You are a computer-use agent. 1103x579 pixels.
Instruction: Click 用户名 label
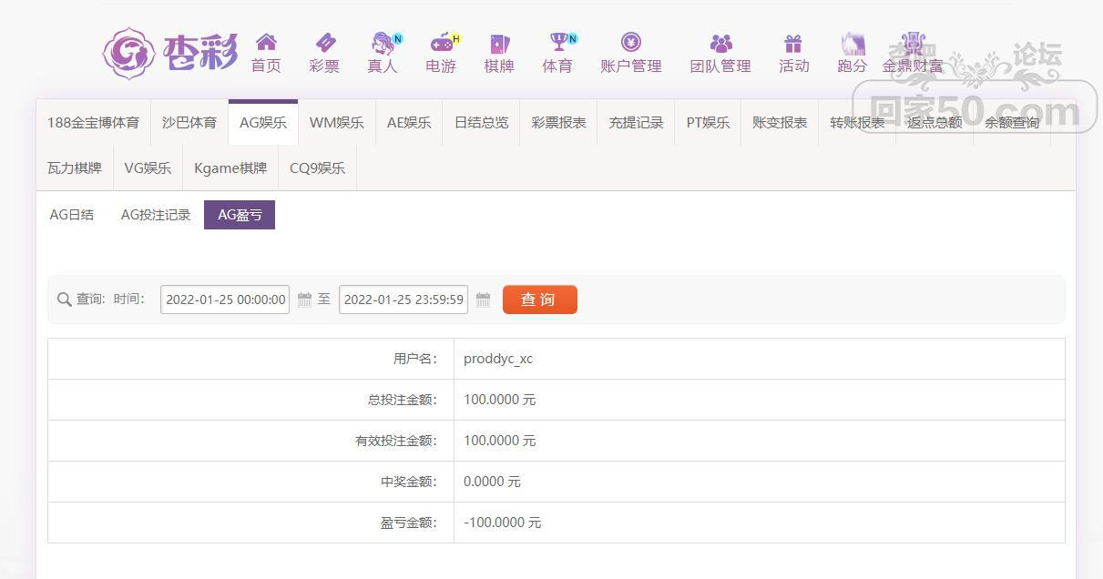pos(415,359)
